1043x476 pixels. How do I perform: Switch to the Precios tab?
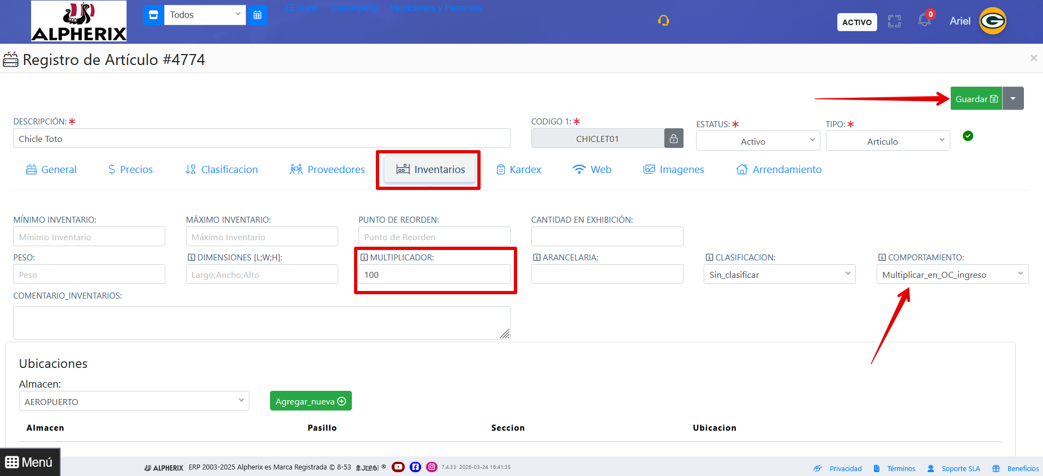[130, 170]
